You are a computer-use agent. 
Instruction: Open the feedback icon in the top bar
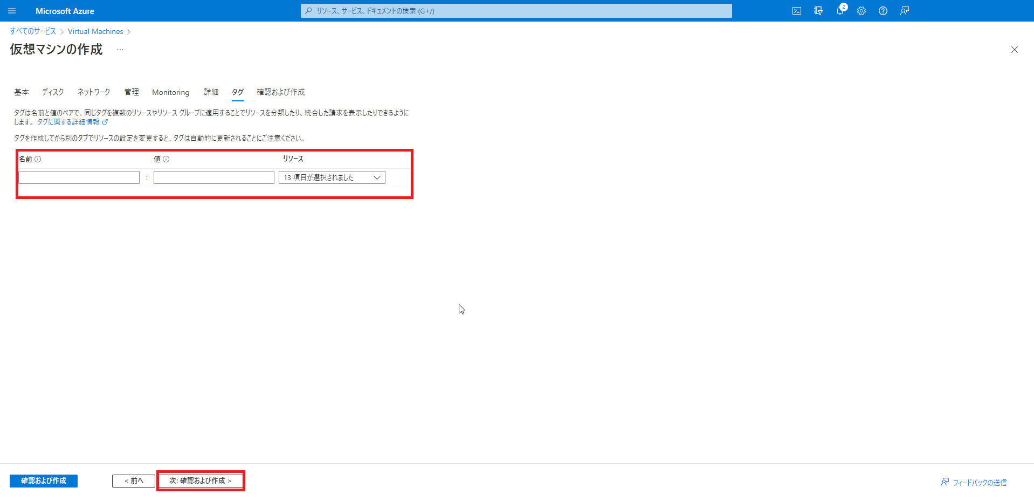point(905,11)
